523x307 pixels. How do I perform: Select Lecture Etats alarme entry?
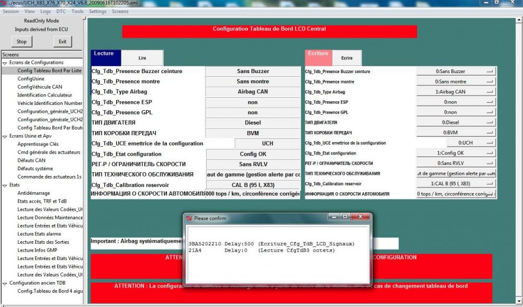[x=39, y=234]
